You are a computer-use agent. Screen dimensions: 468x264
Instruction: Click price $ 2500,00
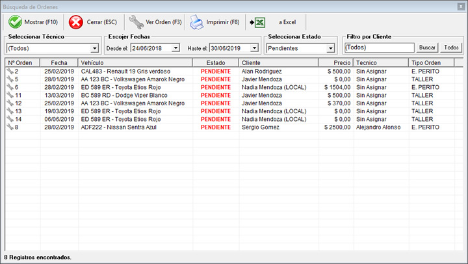(x=337, y=127)
